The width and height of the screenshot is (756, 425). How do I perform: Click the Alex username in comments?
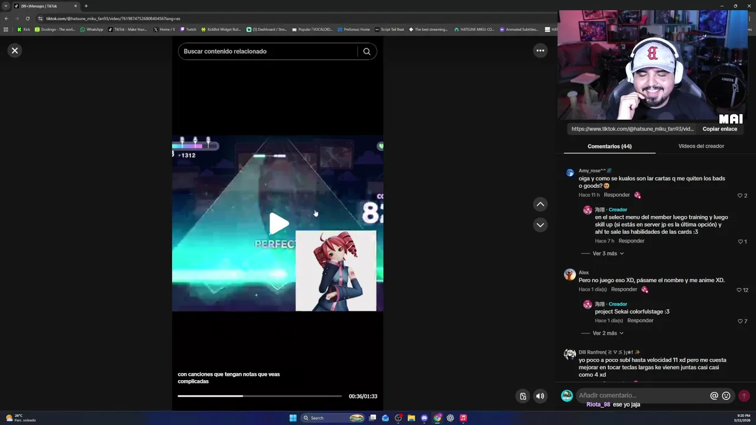584,273
